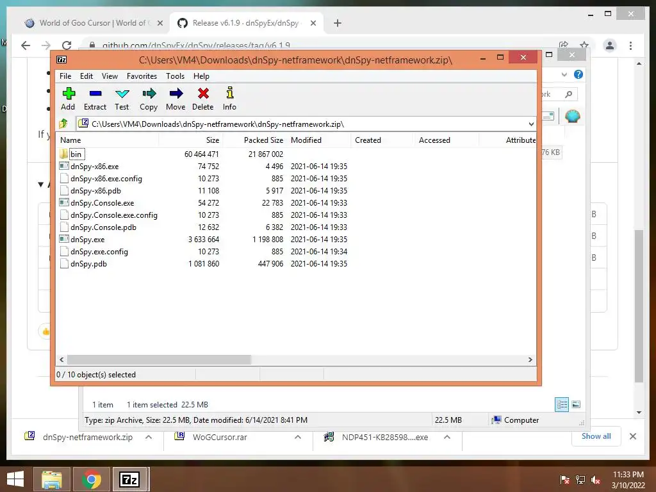This screenshot has height=492, width=656.
Task: Open Chrome from the taskbar
Action: pyautogui.click(x=92, y=479)
